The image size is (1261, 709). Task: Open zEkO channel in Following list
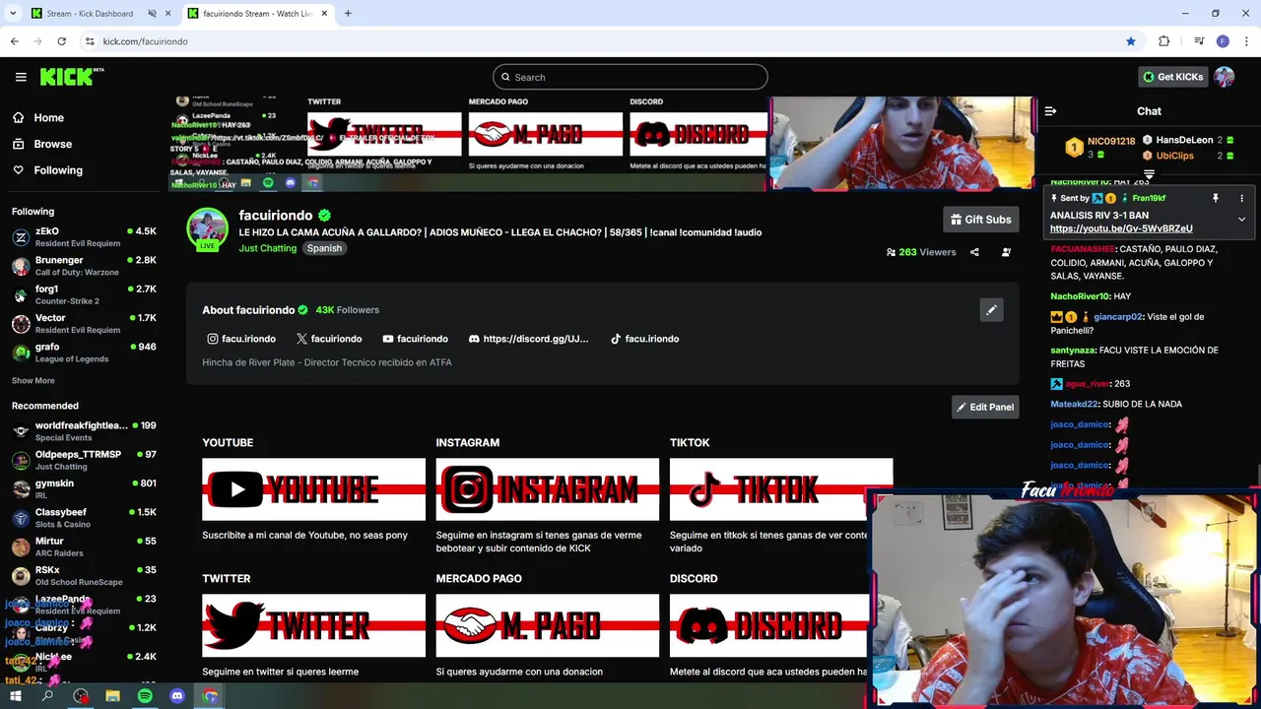tap(84, 237)
